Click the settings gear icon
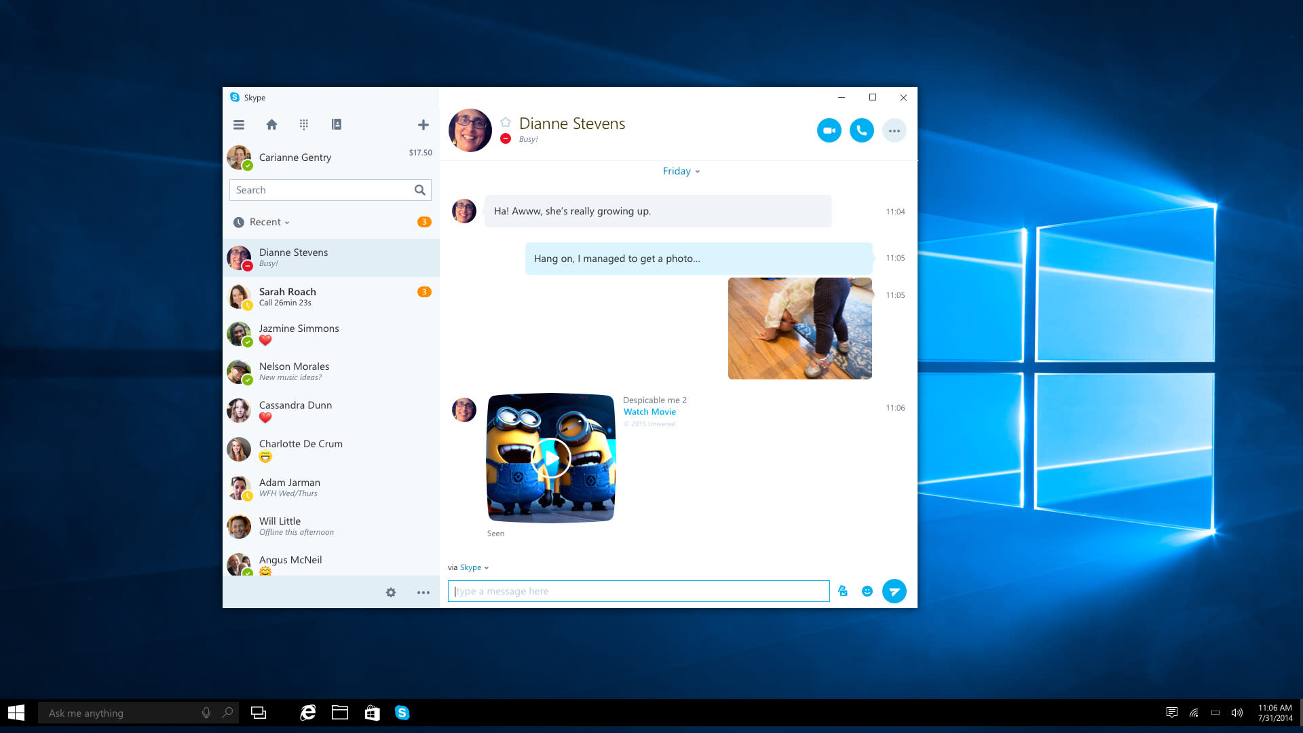 [x=390, y=592]
